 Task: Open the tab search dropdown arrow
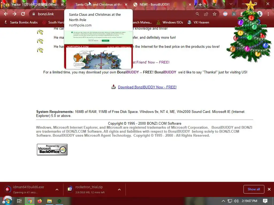[x=231, y=4]
